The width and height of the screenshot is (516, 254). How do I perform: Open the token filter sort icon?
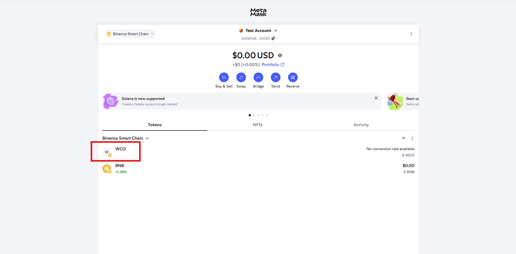coord(403,138)
